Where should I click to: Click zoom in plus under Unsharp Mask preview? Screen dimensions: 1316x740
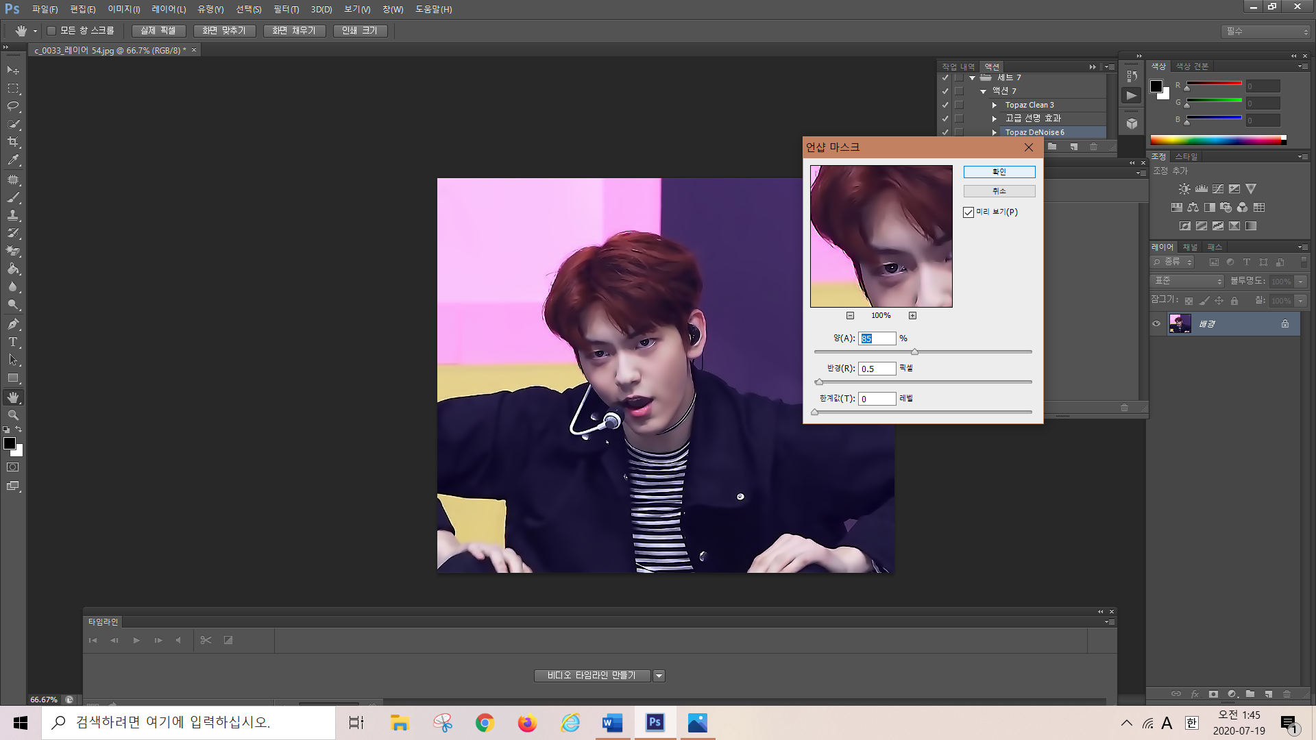tap(912, 316)
